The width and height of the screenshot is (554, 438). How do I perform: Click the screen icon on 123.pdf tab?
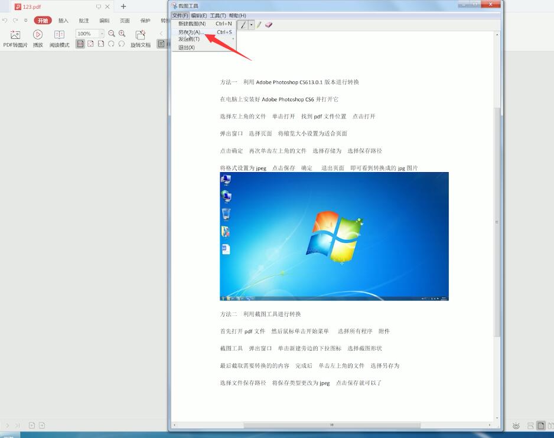[x=99, y=6]
